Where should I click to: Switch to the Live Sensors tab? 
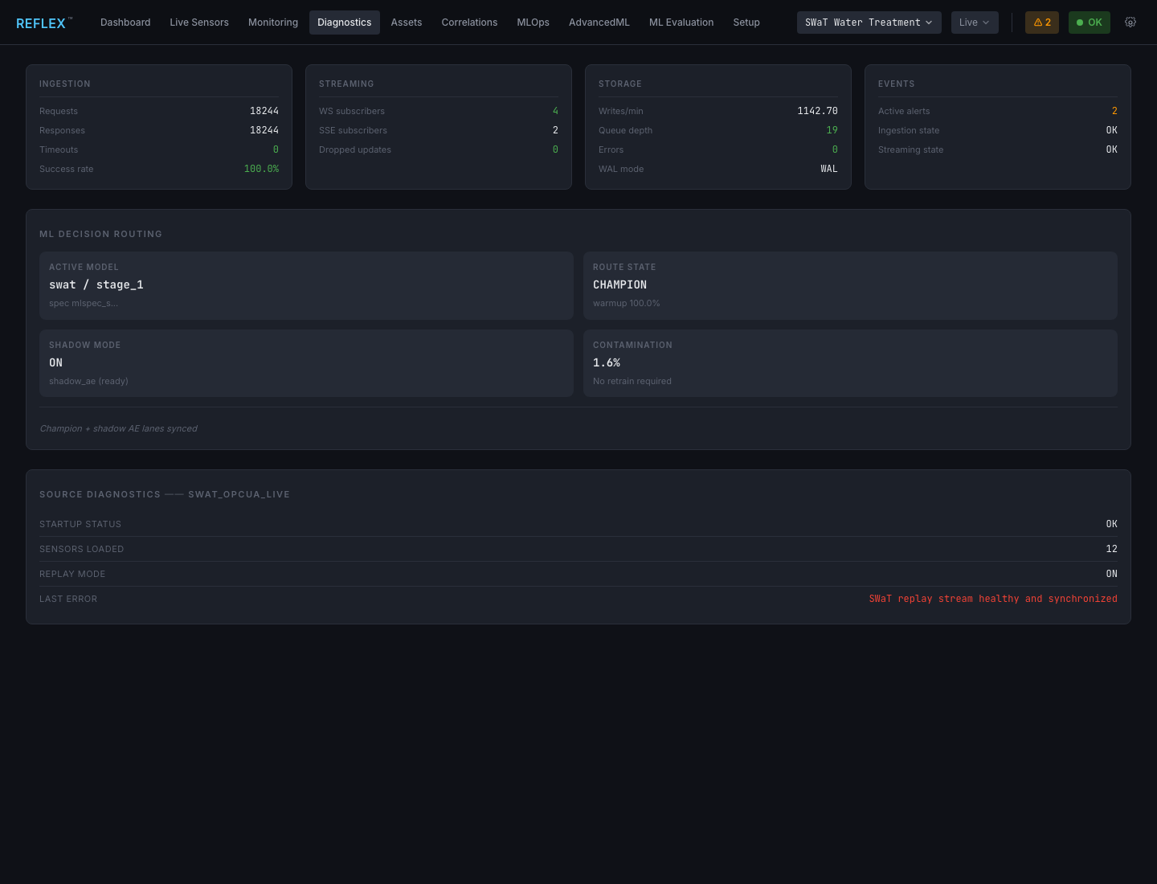(x=199, y=23)
